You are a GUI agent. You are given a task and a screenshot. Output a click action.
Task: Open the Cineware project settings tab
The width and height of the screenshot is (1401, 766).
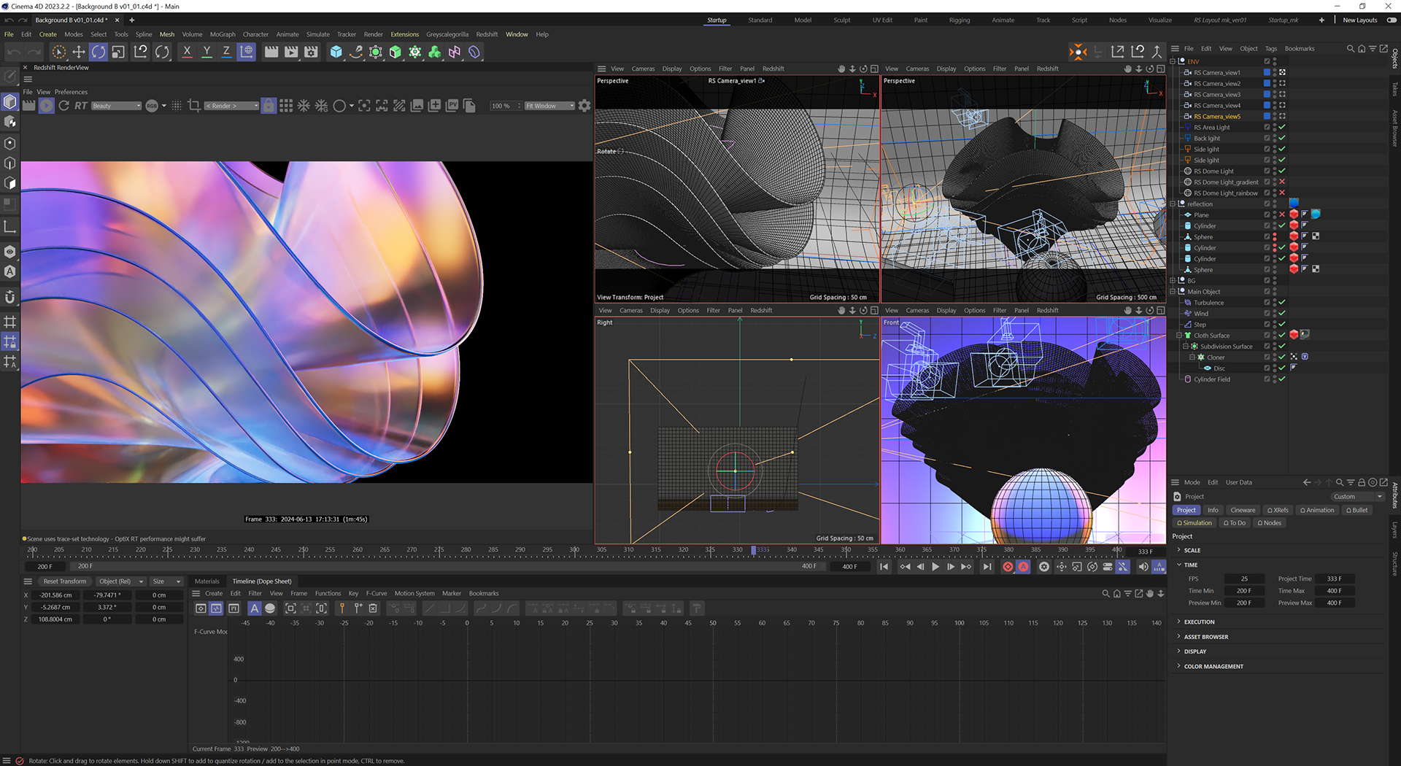pyautogui.click(x=1243, y=511)
